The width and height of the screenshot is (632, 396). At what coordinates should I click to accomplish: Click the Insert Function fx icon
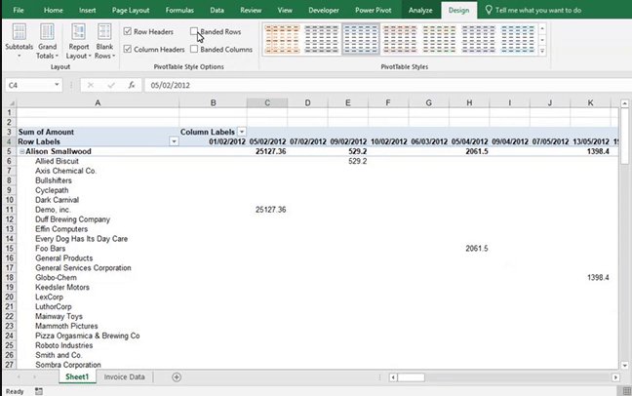pos(131,85)
